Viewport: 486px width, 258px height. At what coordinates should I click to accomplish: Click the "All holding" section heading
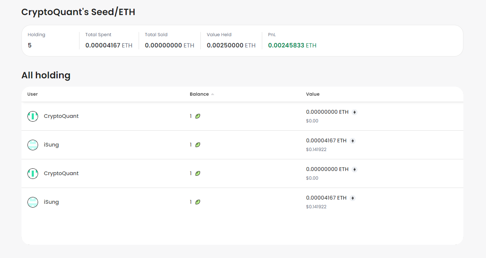(x=46, y=75)
